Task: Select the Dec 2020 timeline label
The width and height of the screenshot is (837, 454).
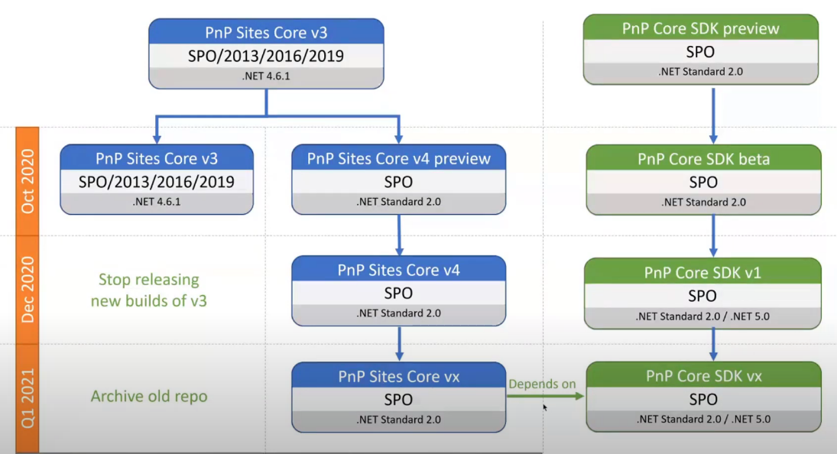Action: [28, 290]
